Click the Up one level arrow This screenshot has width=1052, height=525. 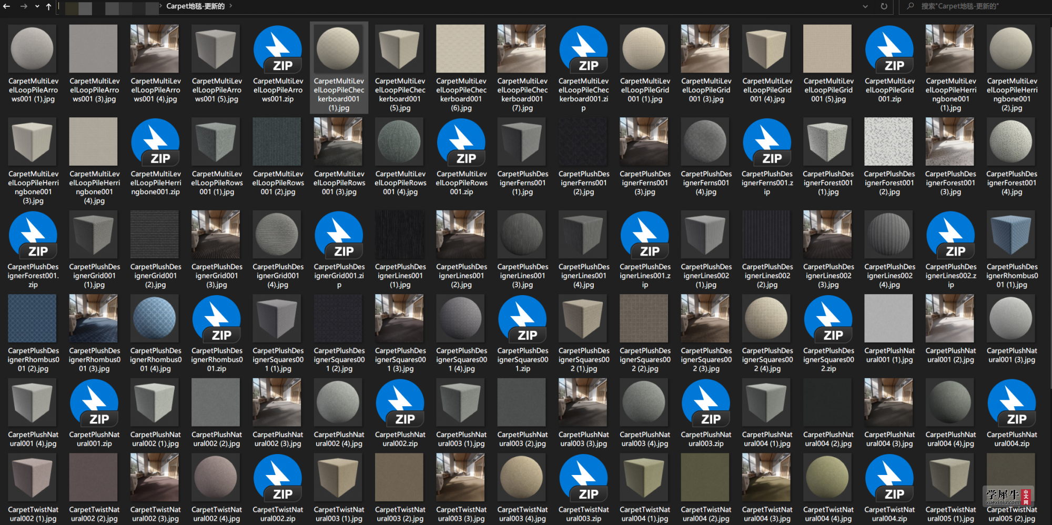click(x=48, y=6)
